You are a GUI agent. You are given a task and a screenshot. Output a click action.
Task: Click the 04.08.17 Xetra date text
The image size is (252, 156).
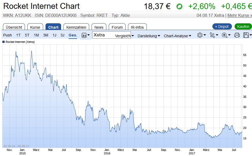(210, 16)
